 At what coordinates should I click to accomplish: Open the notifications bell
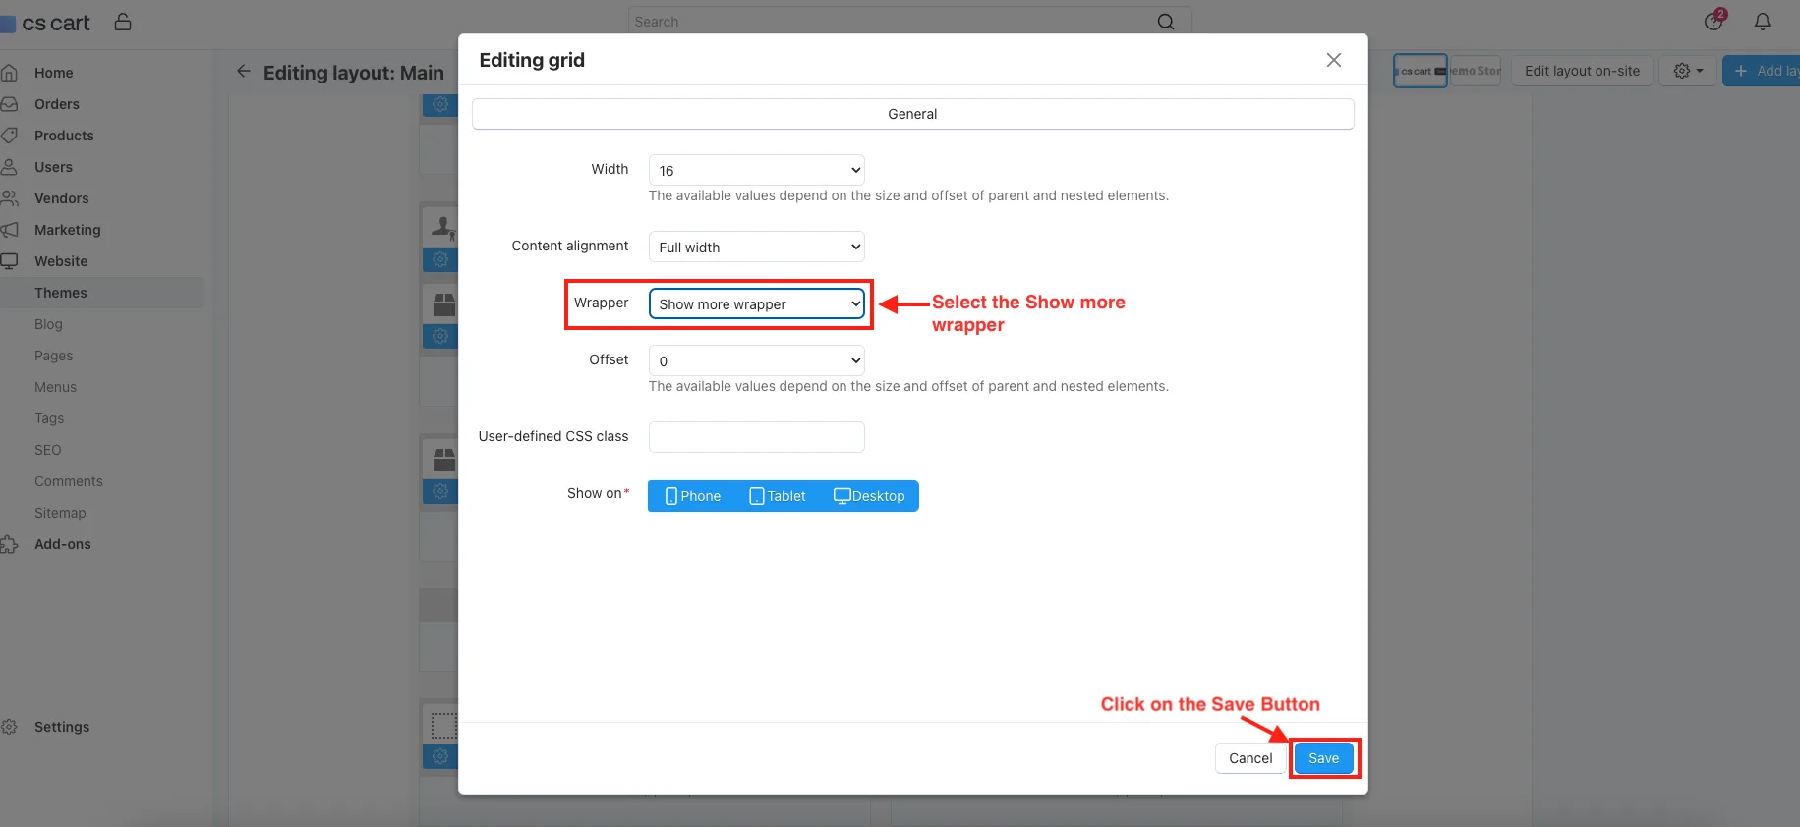pos(1763,21)
